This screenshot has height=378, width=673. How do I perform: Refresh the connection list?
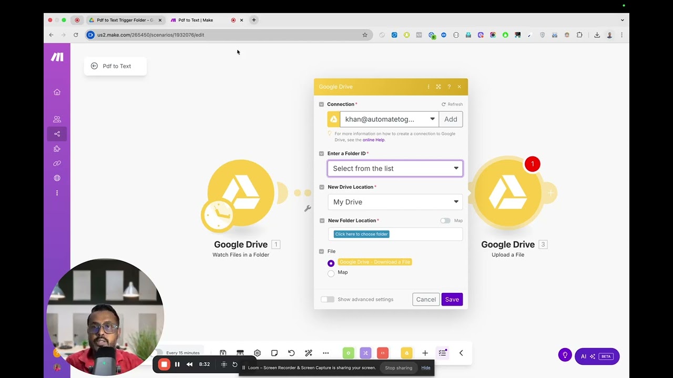coord(452,104)
